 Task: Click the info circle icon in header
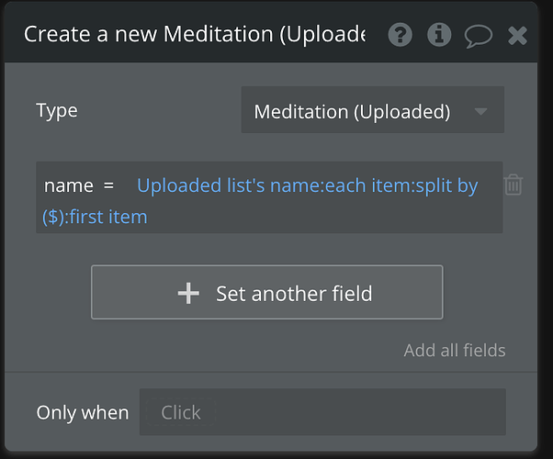pos(440,35)
